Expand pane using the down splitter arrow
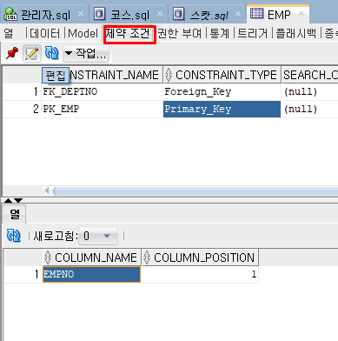The height and width of the screenshot is (341, 338). tap(18, 200)
